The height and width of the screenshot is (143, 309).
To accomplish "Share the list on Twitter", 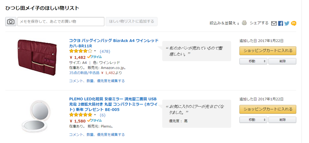I will pyautogui.click(x=287, y=23).
